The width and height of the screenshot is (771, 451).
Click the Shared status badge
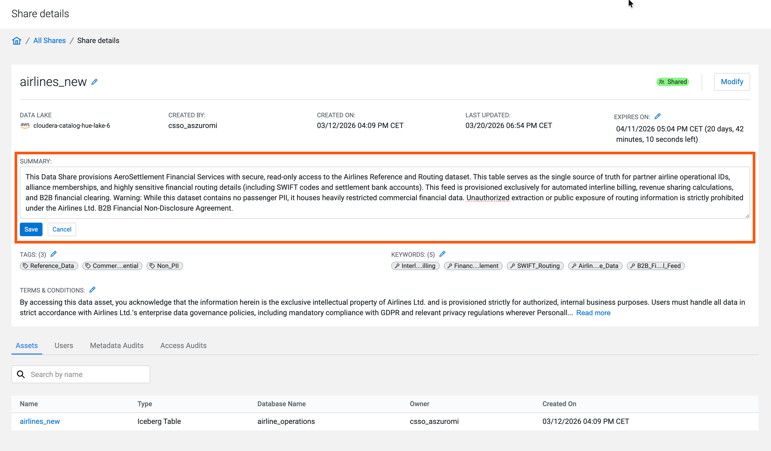(672, 82)
